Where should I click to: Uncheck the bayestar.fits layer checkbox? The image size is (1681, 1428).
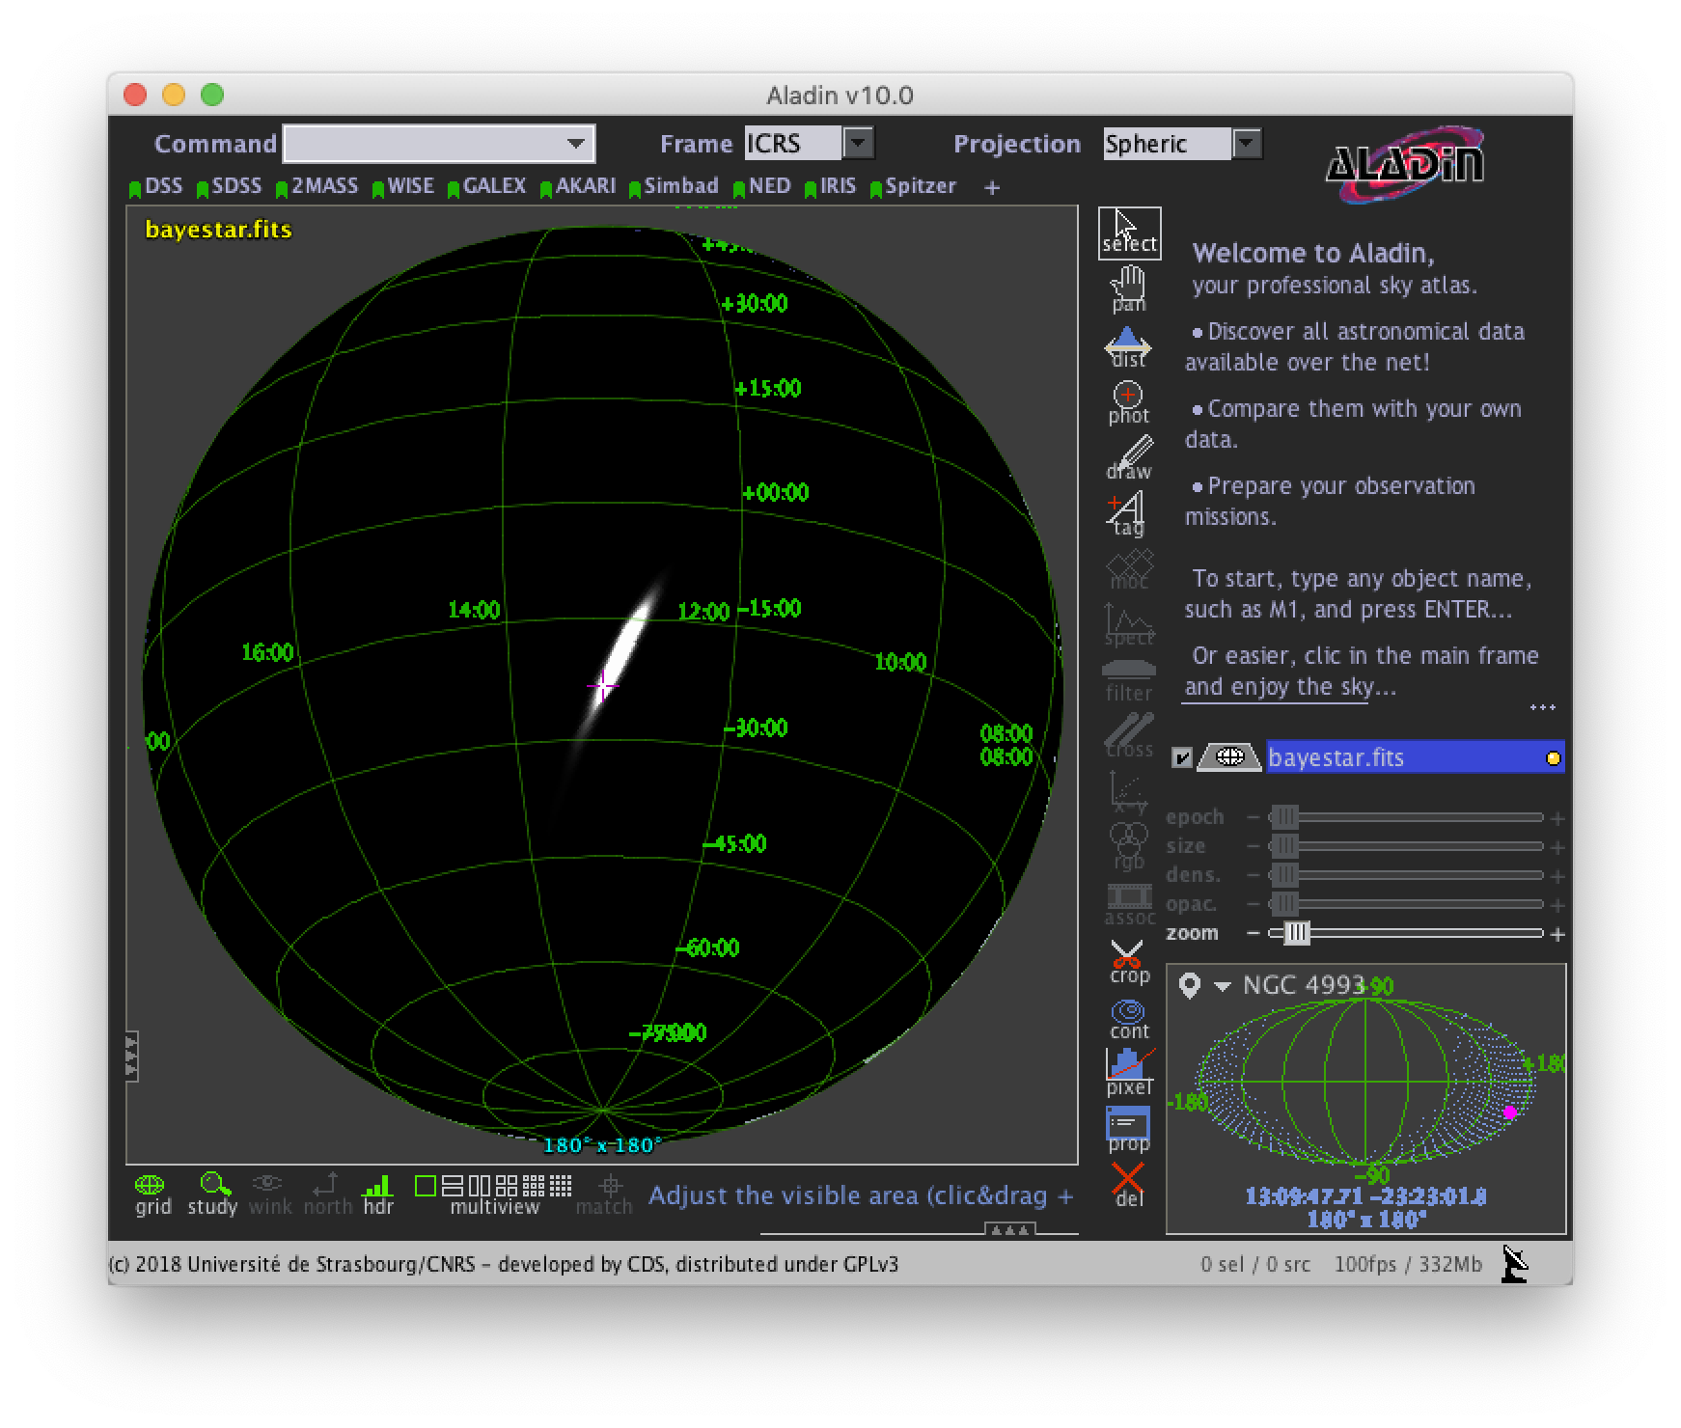(x=1182, y=758)
